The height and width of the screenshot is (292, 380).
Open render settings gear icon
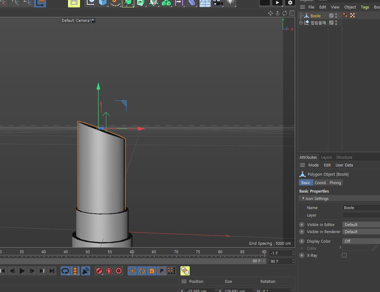click(x=290, y=3)
